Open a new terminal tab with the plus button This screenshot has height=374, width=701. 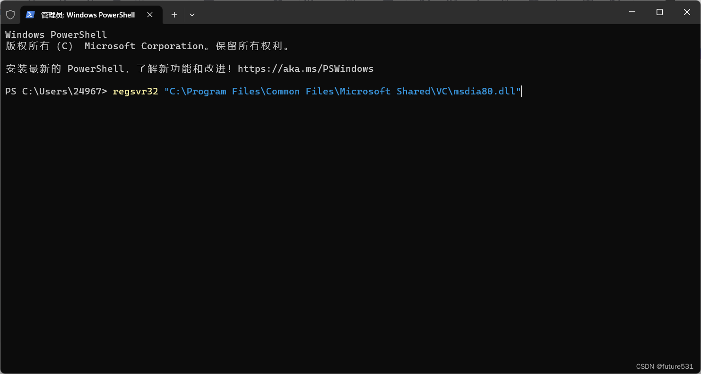[174, 15]
